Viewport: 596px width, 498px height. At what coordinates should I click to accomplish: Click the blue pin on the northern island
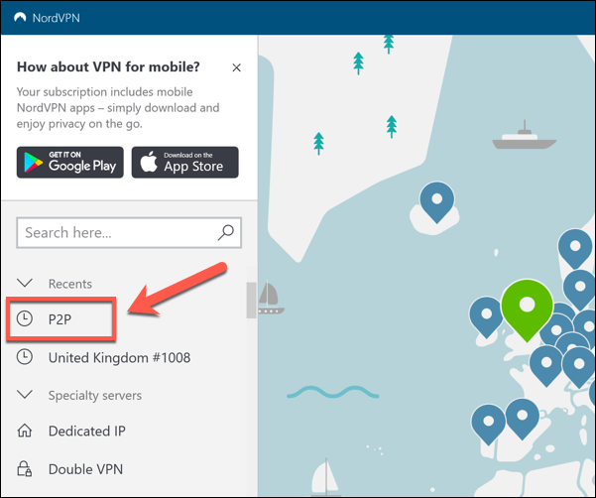pos(436,202)
